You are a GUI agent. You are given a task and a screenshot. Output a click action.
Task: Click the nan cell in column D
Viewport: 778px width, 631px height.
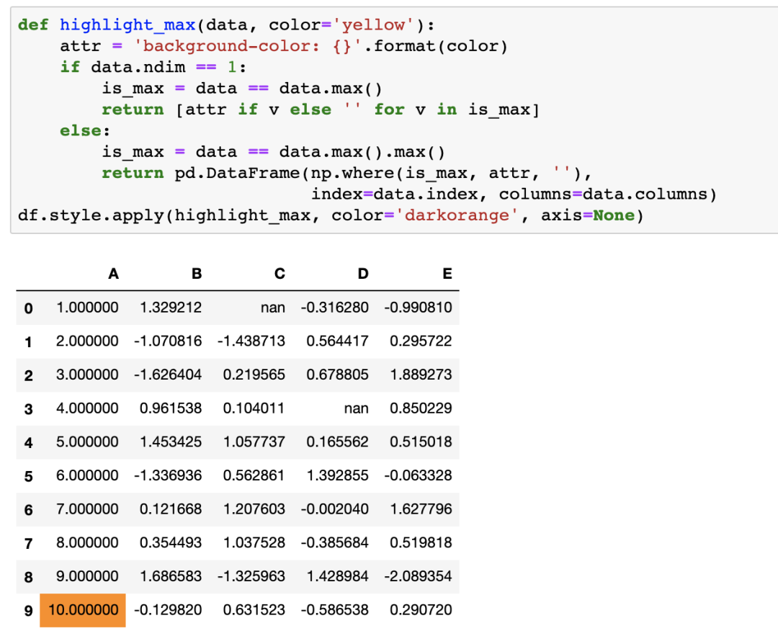pos(357,408)
